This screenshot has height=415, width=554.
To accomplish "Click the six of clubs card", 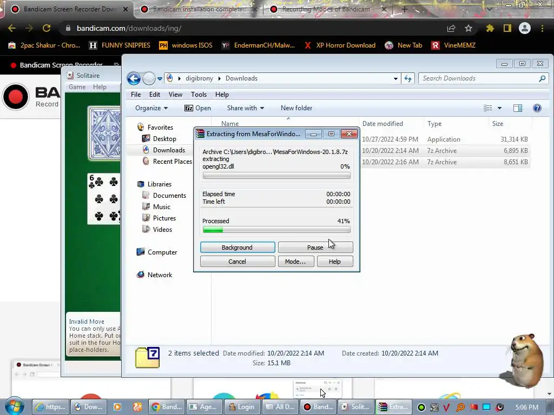I will tap(104, 199).
